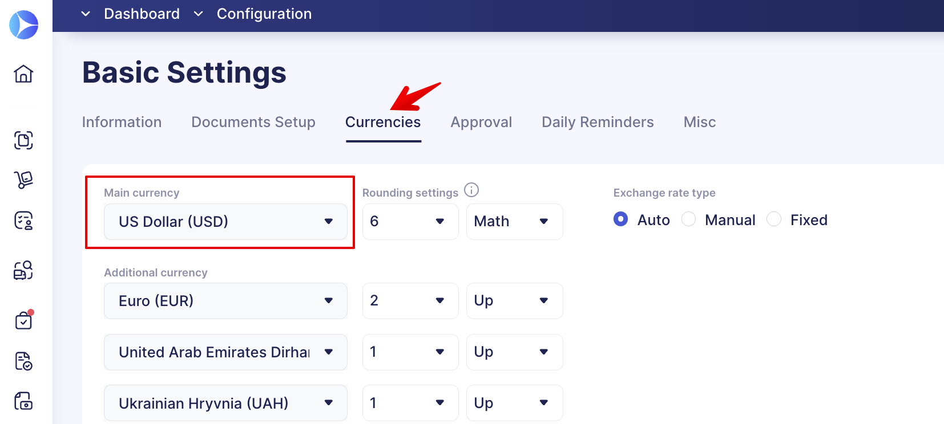Open the Ukrainian Hryvnia (UAH) currency dropdown
The image size is (944, 424).
point(225,403)
